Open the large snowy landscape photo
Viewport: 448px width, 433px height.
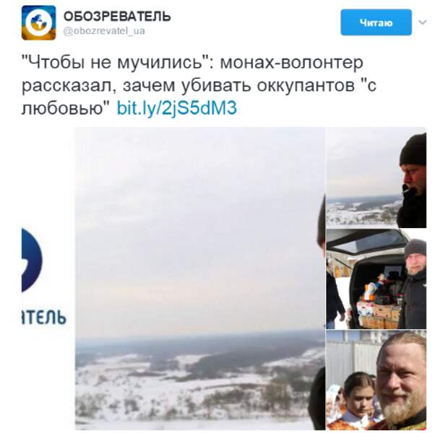[x=200, y=279]
